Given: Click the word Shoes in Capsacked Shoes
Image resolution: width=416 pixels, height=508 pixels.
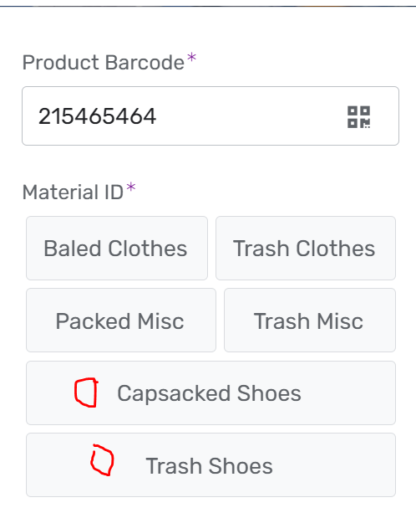Looking at the screenshot, I should pyautogui.click(x=269, y=393).
